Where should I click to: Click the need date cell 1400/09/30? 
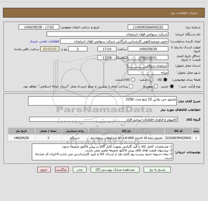21,138
